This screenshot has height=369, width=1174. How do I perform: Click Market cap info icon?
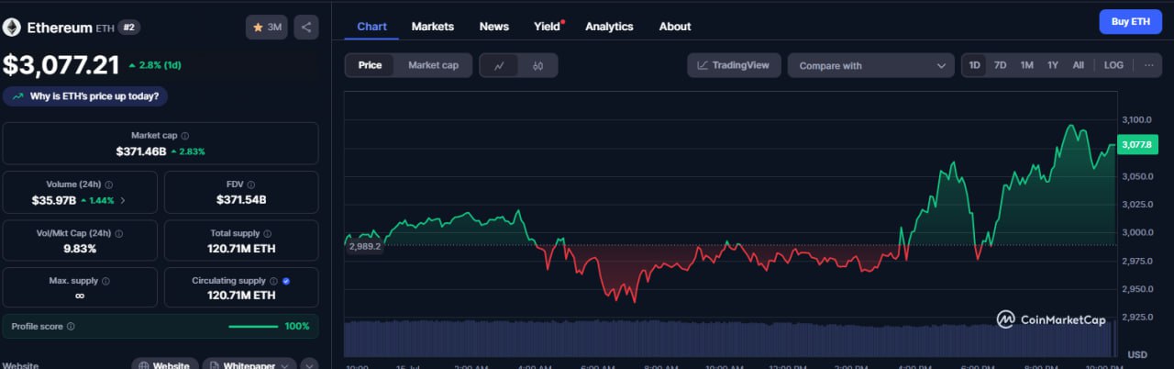point(185,135)
